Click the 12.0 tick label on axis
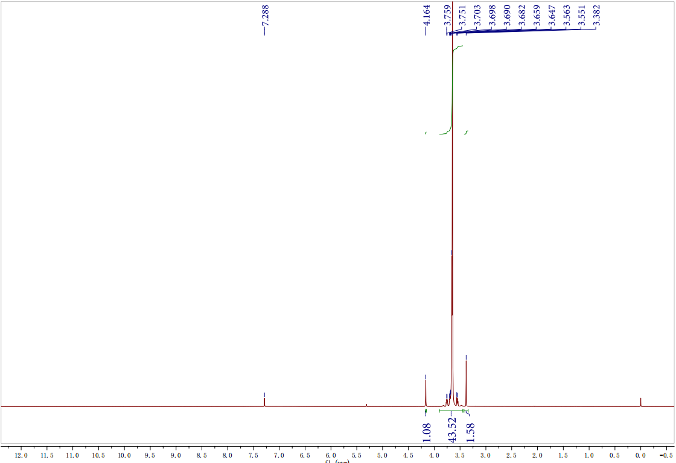The width and height of the screenshot is (676, 463). coord(21,455)
